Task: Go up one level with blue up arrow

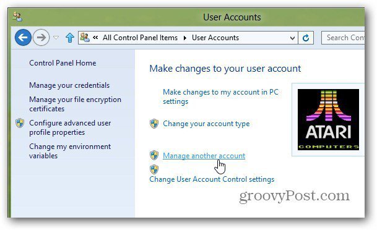Action: (70, 38)
